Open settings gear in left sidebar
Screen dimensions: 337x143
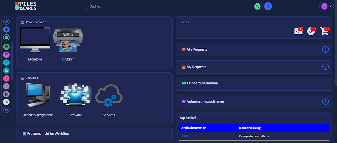(7, 110)
